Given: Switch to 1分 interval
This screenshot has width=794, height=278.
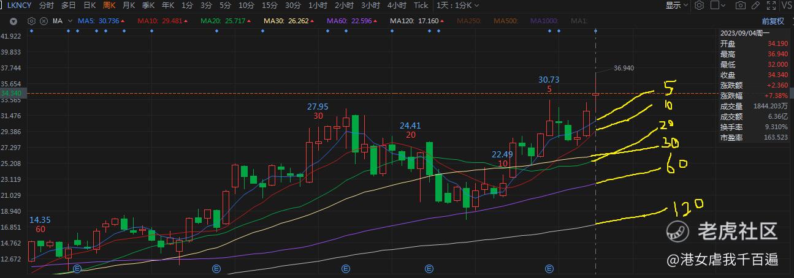Looking at the screenshot, I should click(186, 6).
